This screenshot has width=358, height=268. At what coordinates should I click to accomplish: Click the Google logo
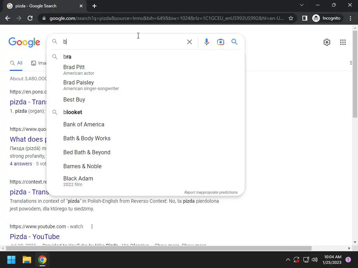click(x=24, y=42)
